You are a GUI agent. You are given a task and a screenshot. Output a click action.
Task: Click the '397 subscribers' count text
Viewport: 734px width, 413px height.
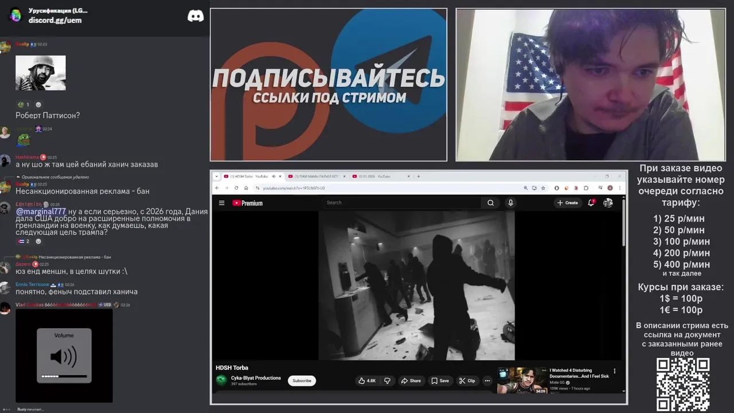(243, 384)
